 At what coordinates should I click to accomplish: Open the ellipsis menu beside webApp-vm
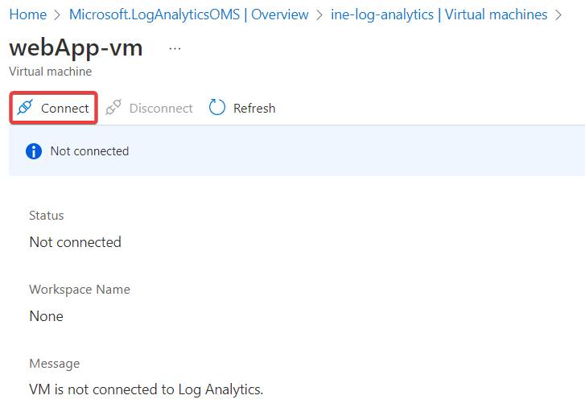point(175,48)
